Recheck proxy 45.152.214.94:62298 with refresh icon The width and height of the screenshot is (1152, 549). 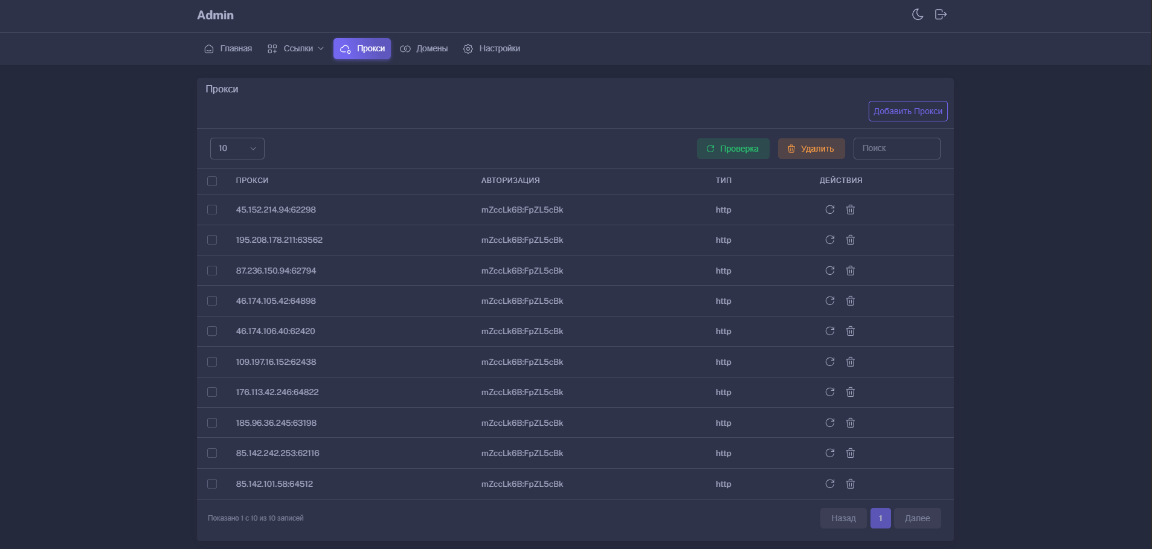click(830, 210)
